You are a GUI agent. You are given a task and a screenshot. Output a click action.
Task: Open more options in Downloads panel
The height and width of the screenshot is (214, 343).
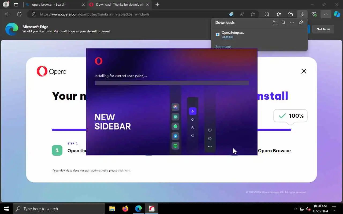coord(292,22)
